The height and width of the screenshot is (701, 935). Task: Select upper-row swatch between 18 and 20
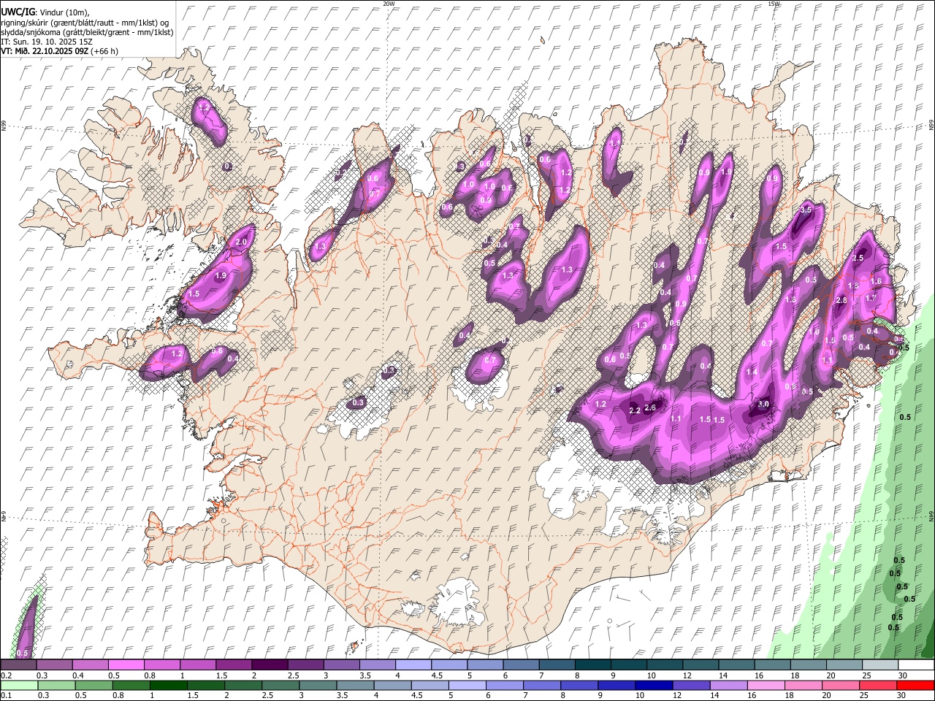(809, 665)
